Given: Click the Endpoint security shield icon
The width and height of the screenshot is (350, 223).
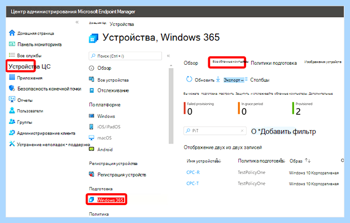Looking at the screenshot, I should (12, 88).
